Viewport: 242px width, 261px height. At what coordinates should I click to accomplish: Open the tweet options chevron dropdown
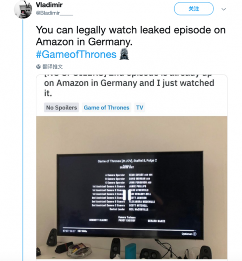coord(224,9)
